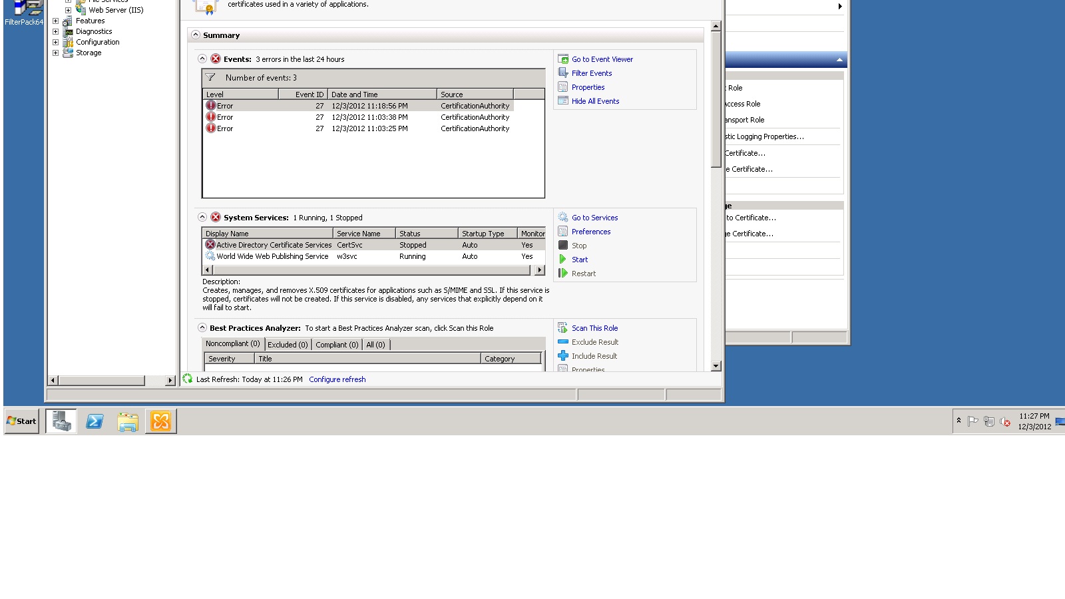Image resolution: width=1065 pixels, height=599 pixels.
Task: Open Windows Explorer from the taskbar
Action: [128, 421]
